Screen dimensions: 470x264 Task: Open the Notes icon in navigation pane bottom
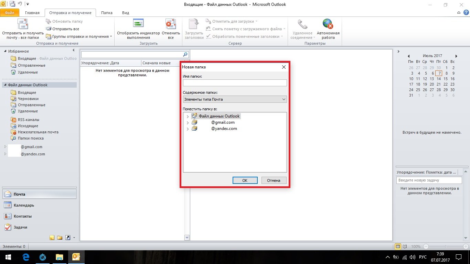point(52,238)
